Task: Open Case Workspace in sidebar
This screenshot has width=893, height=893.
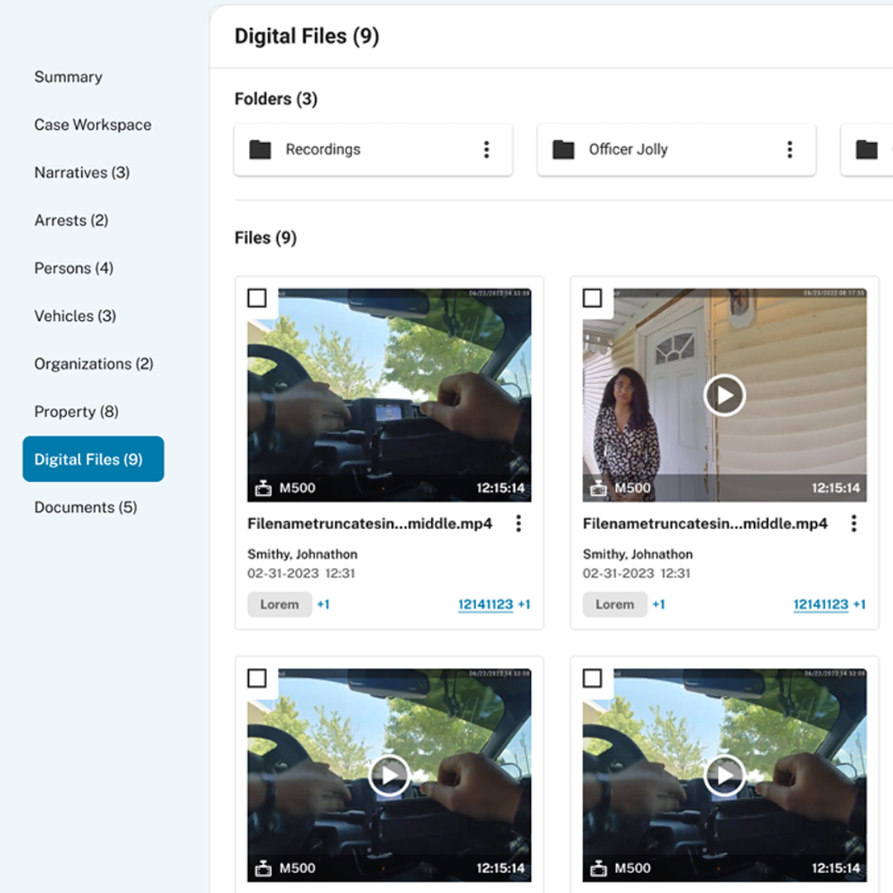Action: (93, 125)
